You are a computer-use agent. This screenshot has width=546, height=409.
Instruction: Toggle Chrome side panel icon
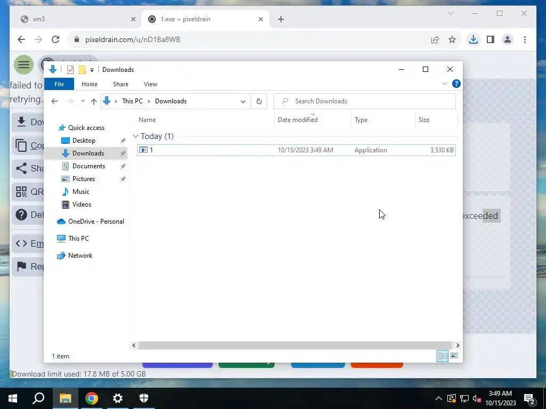491,39
